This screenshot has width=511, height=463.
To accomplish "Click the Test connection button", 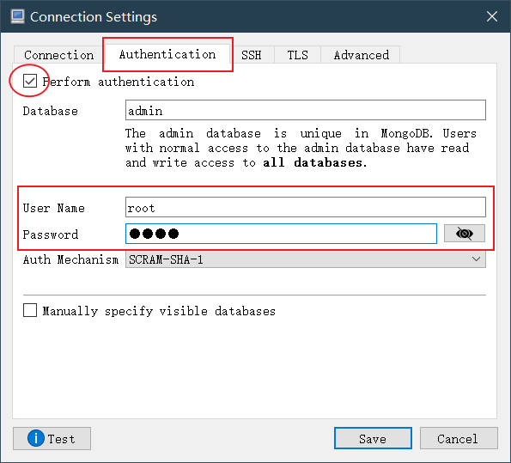I will click(52, 439).
